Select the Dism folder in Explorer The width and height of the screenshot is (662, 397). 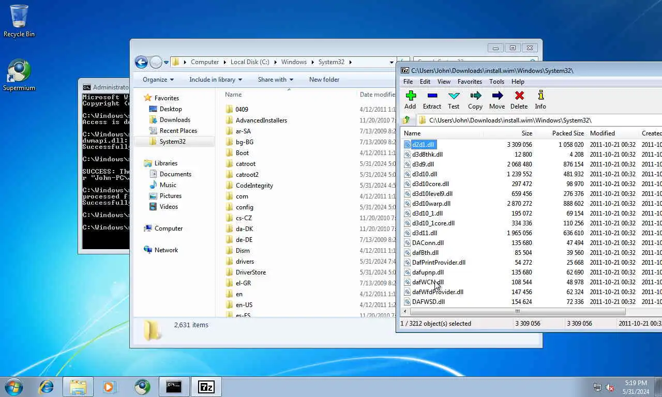(243, 250)
